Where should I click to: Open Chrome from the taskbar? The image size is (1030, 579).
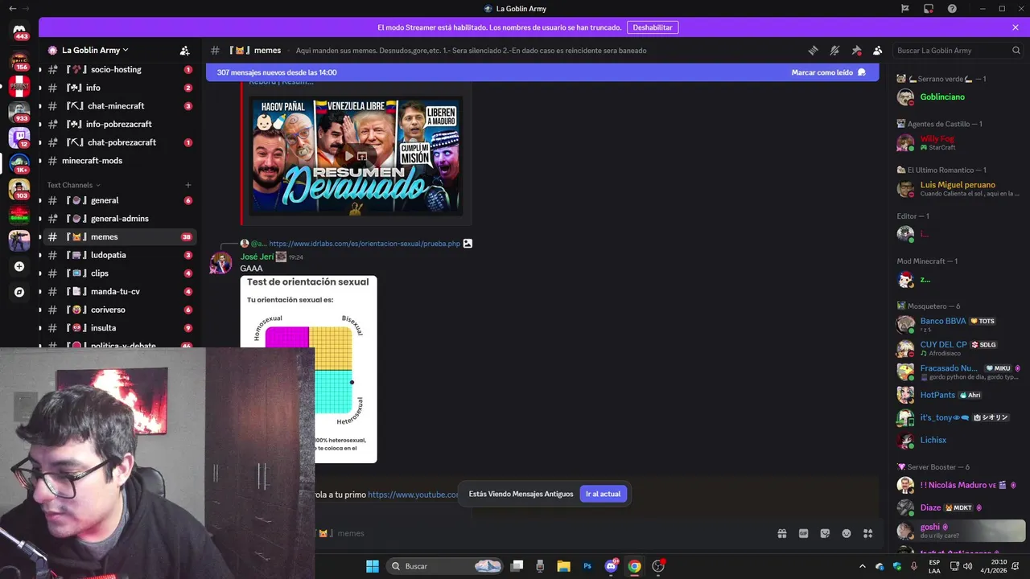tap(635, 566)
